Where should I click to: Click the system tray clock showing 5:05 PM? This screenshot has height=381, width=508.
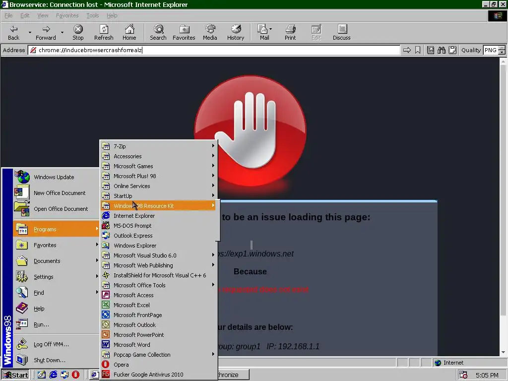click(487, 375)
